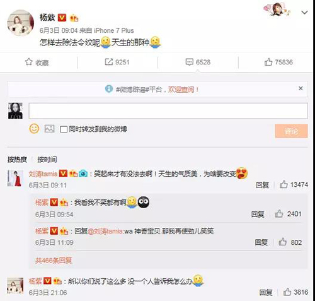
Task: Click the blue info icon in notice banner
Action: (109, 89)
